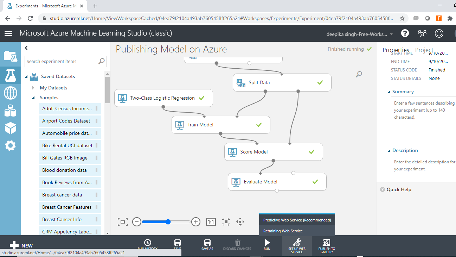
Task: Choose Predictive Web Service [Recommended]
Action: [297, 220]
